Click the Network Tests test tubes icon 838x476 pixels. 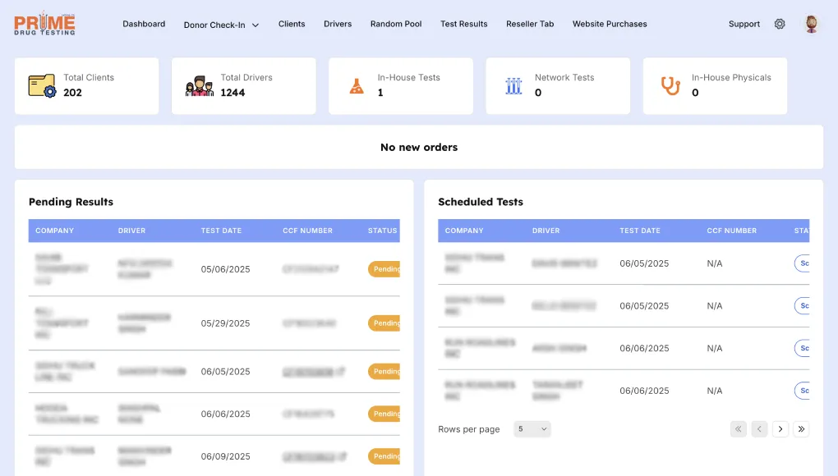point(513,85)
